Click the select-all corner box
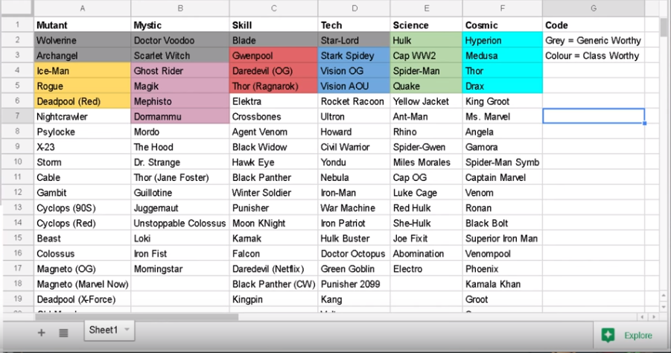The image size is (671, 353). [18, 8]
